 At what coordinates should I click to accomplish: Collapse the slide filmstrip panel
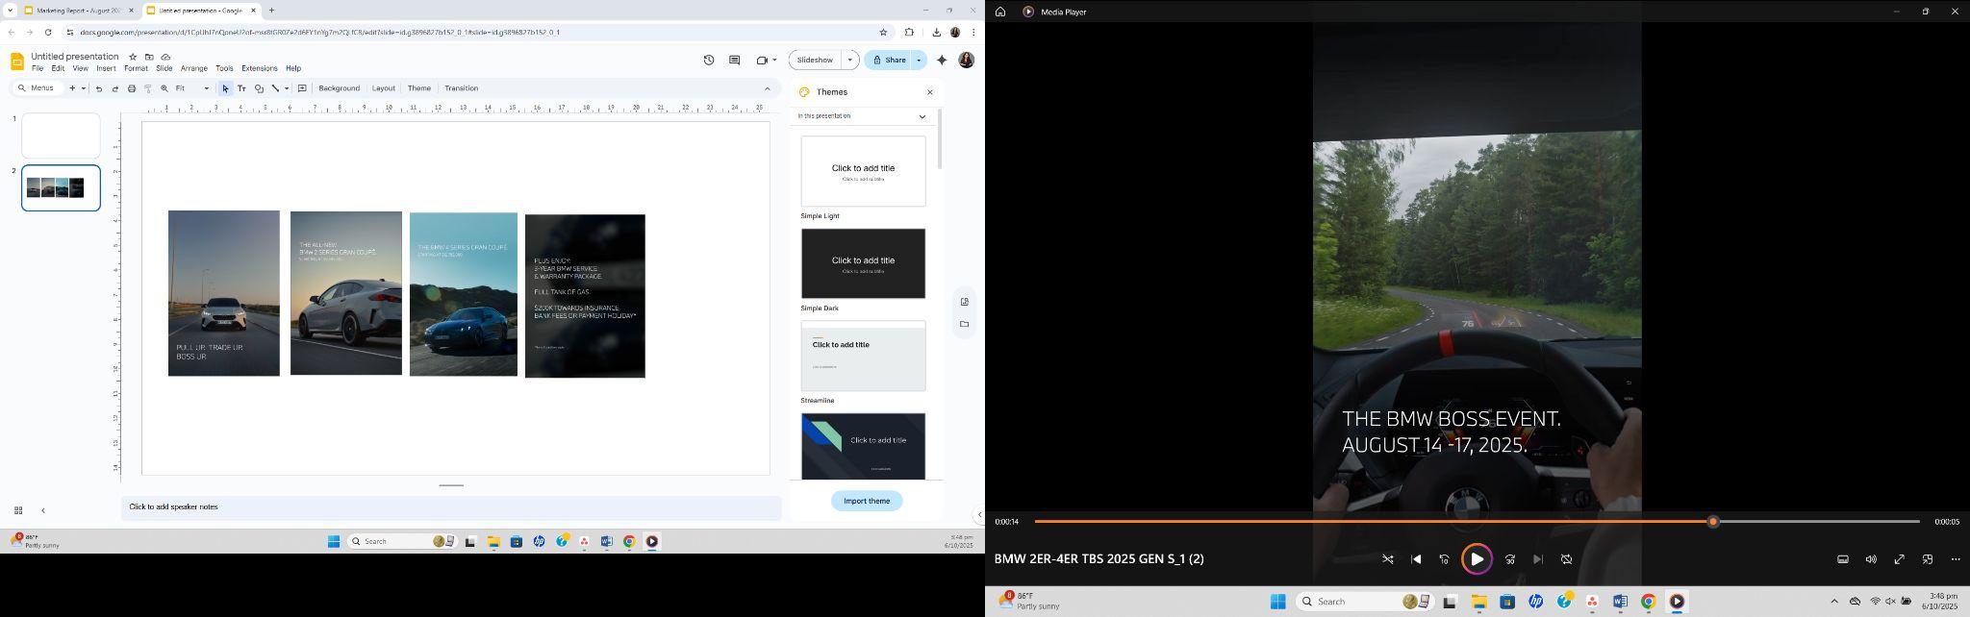pyautogui.click(x=42, y=510)
